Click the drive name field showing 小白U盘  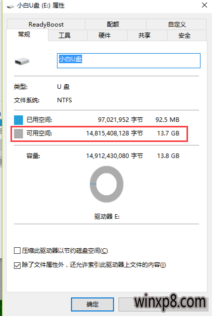coord(128,61)
